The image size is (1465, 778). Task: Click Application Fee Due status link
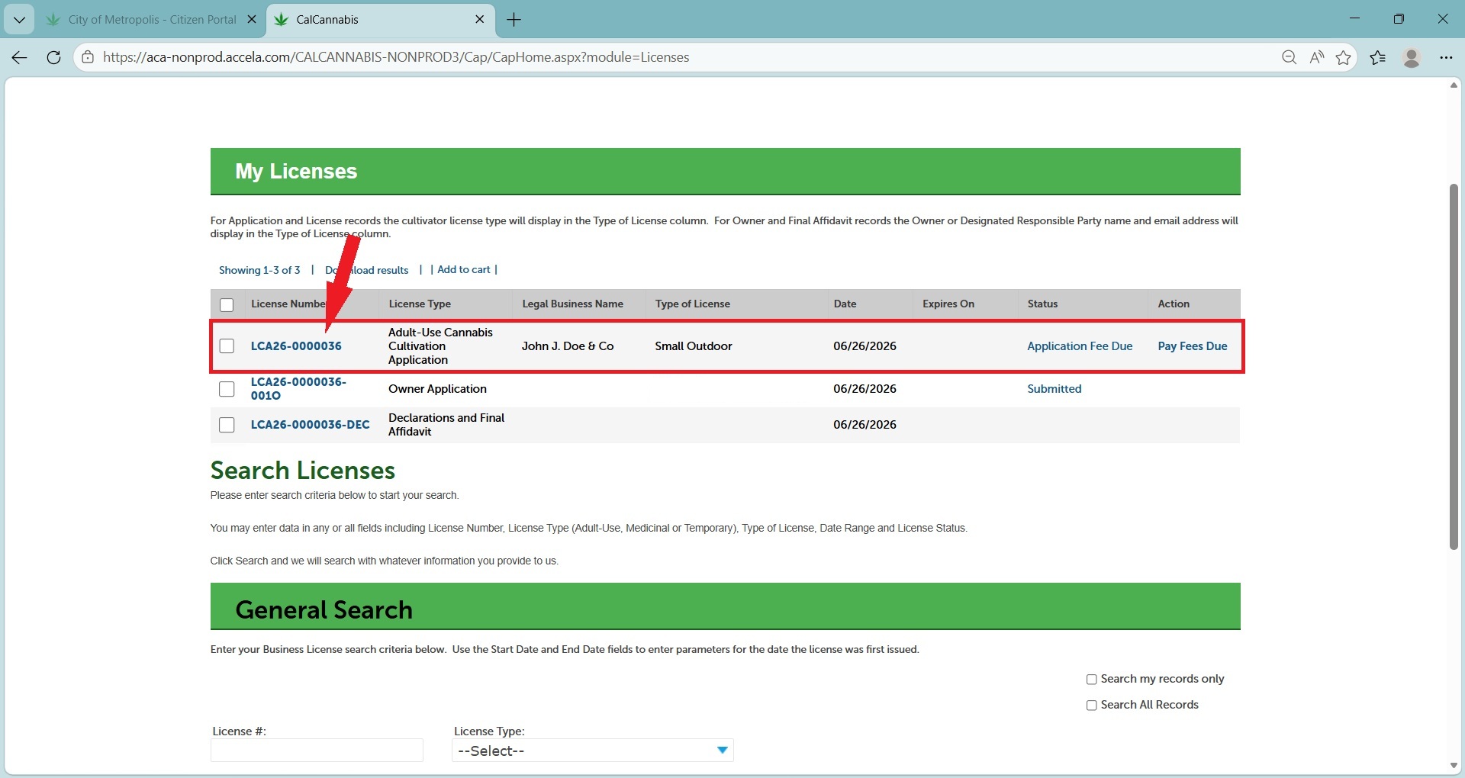click(x=1080, y=346)
